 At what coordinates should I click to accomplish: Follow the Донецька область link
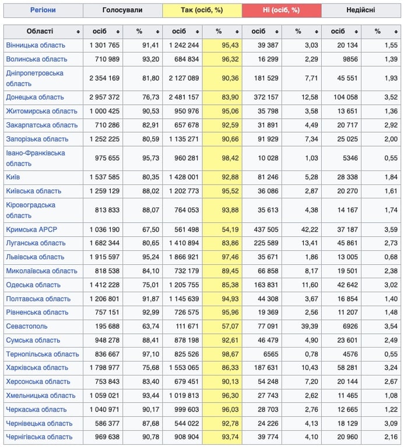[x=35, y=97]
